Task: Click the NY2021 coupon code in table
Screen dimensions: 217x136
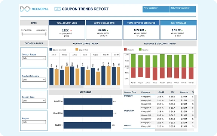Action: click(x=128, y=126)
